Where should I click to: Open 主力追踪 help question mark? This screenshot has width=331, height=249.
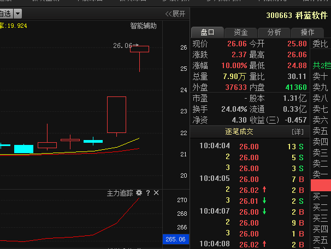point(148,193)
